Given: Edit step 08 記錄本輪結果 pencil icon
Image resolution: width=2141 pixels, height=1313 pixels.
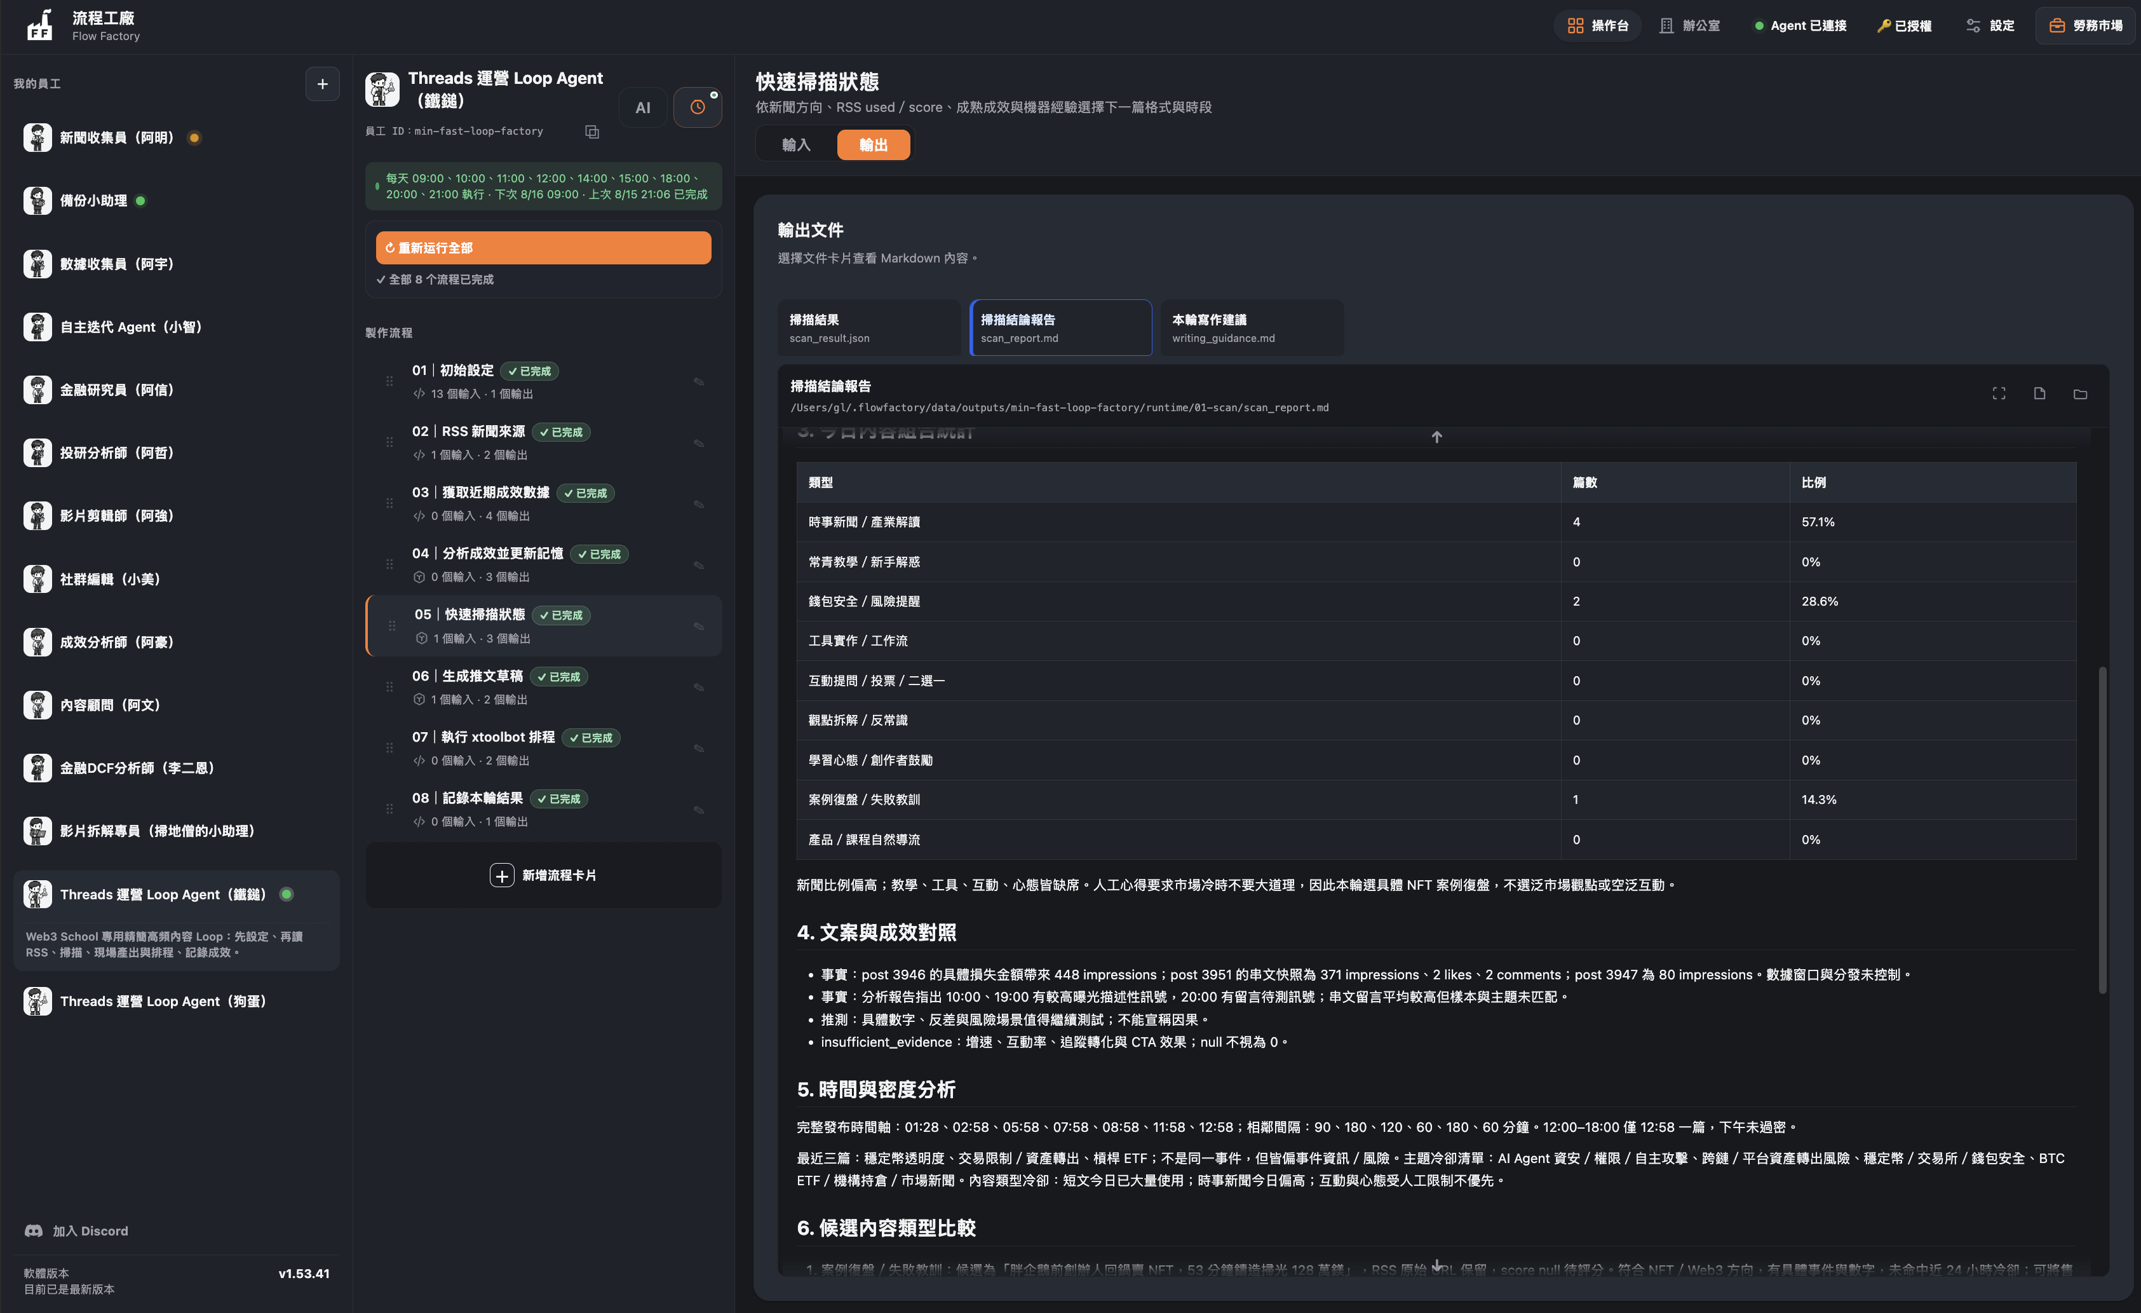Looking at the screenshot, I should (699, 810).
